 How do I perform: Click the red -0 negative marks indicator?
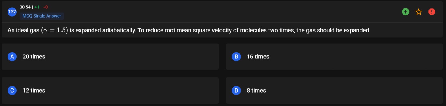point(45,7)
